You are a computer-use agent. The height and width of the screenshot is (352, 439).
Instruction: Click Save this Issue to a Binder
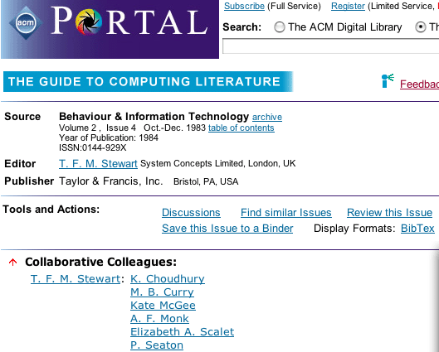click(227, 229)
